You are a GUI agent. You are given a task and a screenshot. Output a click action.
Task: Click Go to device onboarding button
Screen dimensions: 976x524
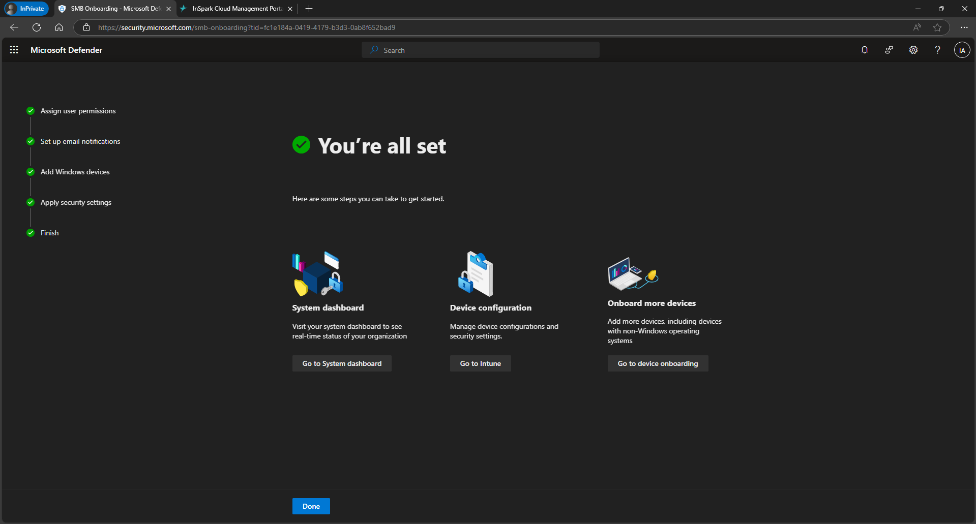point(658,363)
